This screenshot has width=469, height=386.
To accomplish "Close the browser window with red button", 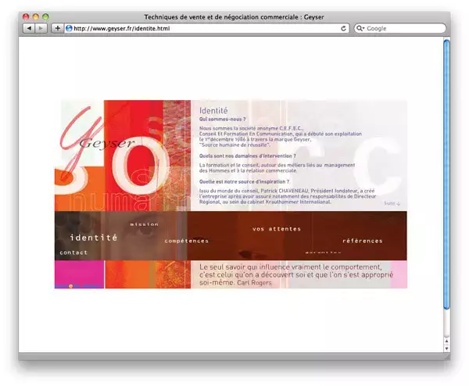I will click(x=26, y=16).
